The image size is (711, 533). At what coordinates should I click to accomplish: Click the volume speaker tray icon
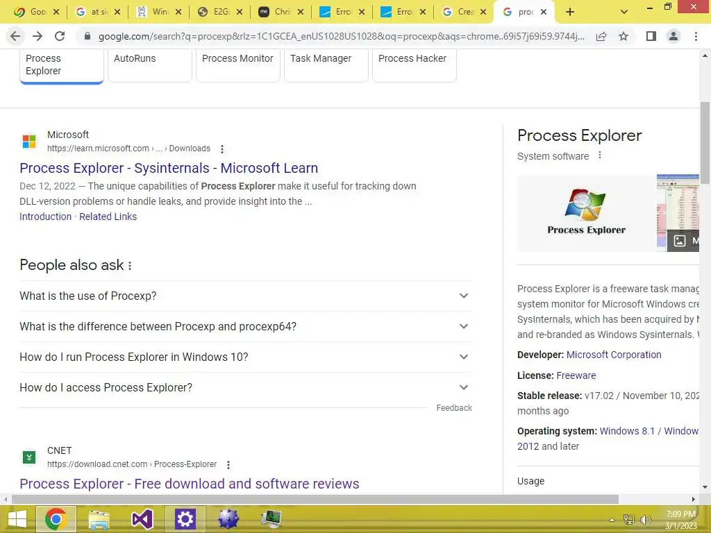645,520
